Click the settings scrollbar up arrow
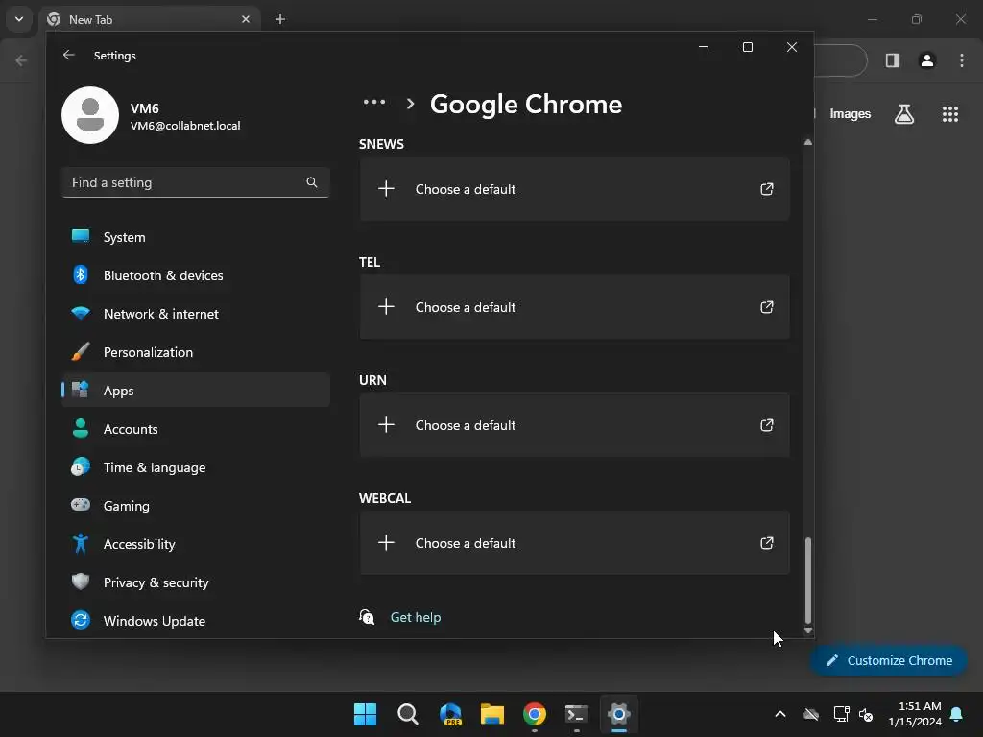The image size is (983, 737). point(808,142)
